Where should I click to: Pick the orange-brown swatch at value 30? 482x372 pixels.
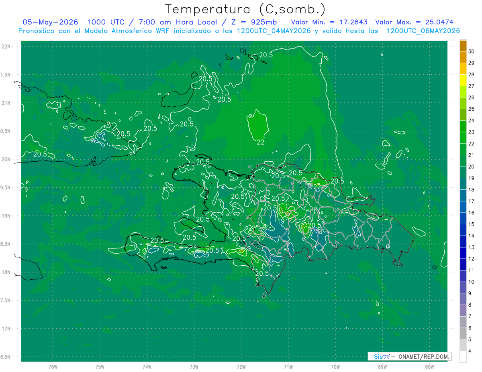coord(463,46)
